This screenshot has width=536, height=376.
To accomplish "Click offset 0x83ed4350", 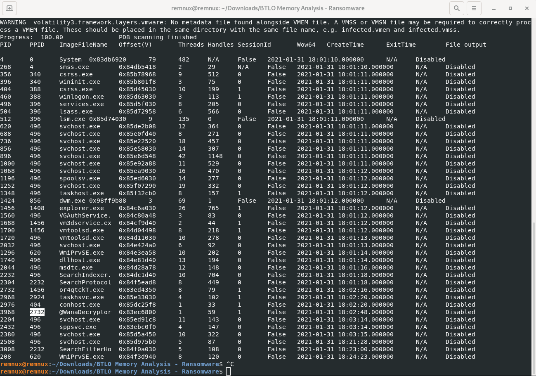I will pyautogui.click(x=137, y=290).
